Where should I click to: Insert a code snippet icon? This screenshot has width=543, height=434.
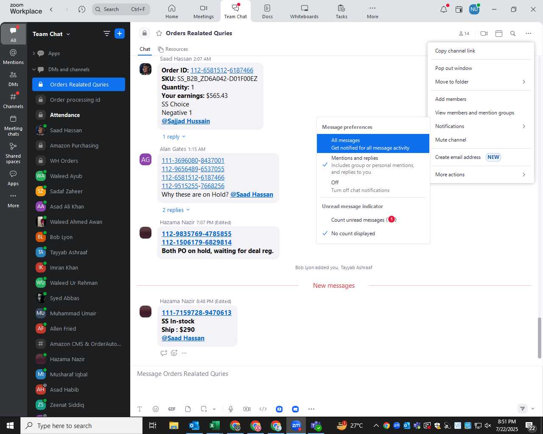(263, 409)
